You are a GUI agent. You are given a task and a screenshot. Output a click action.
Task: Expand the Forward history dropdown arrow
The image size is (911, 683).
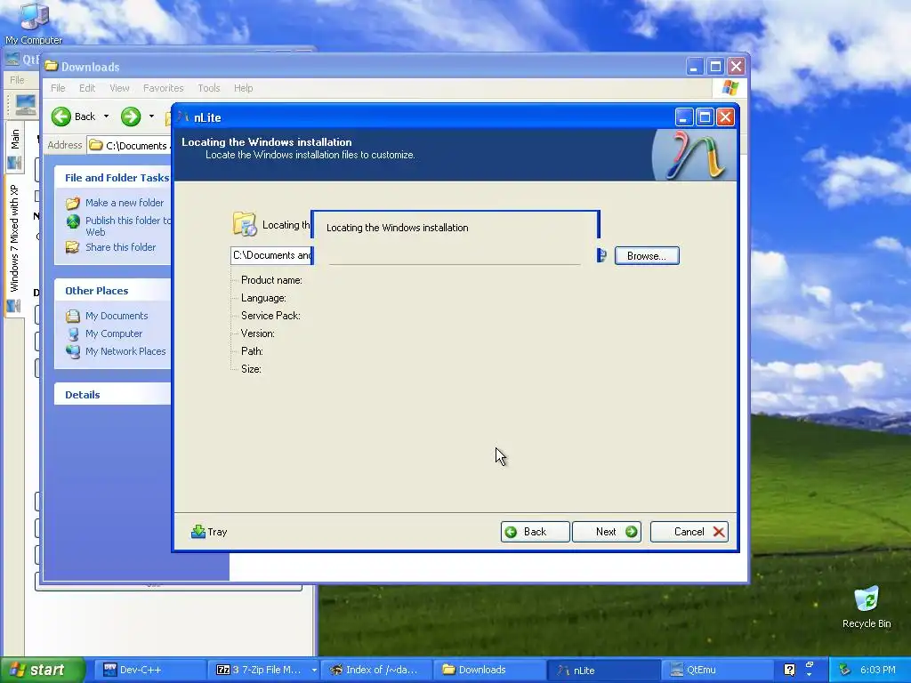[x=151, y=117]
